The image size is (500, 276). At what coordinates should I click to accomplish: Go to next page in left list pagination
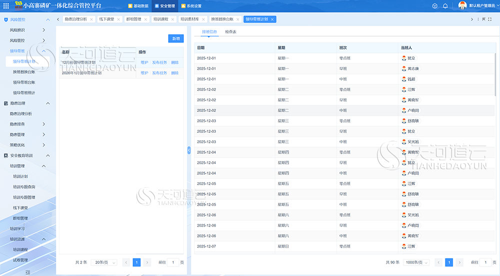[147, 263]
